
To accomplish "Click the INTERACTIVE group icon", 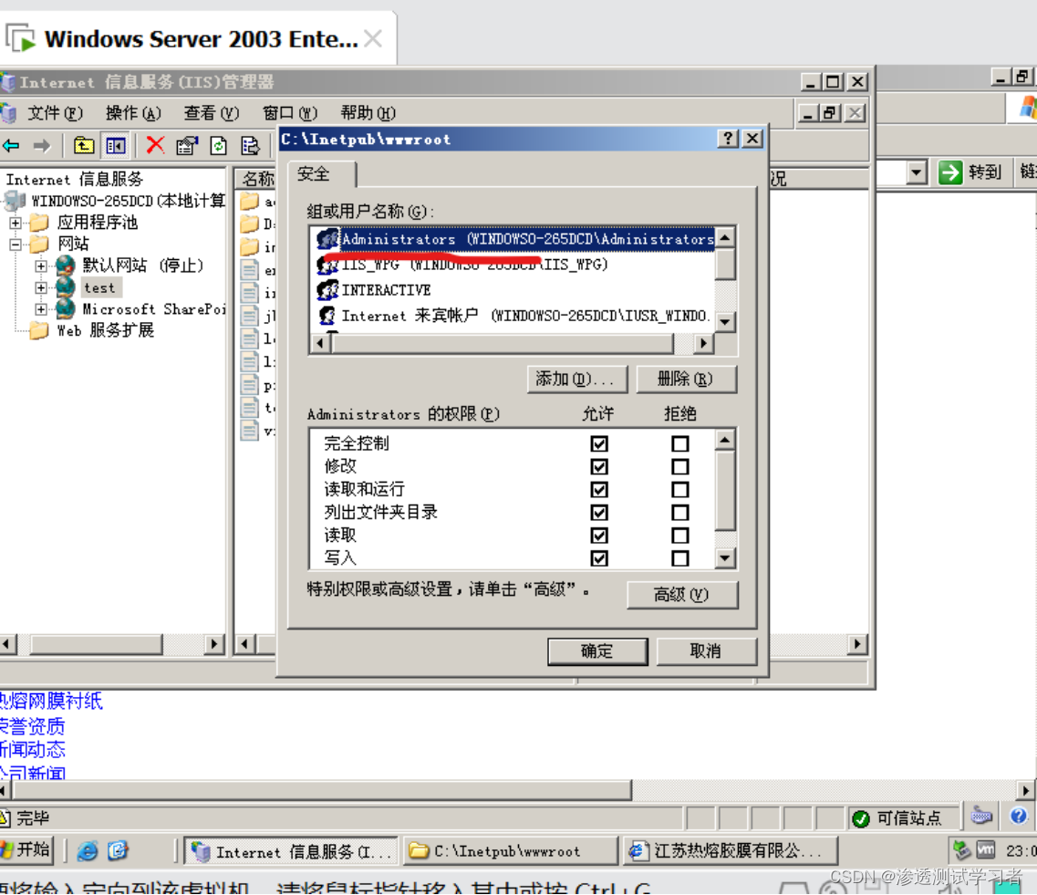I will tap(327, 290).
